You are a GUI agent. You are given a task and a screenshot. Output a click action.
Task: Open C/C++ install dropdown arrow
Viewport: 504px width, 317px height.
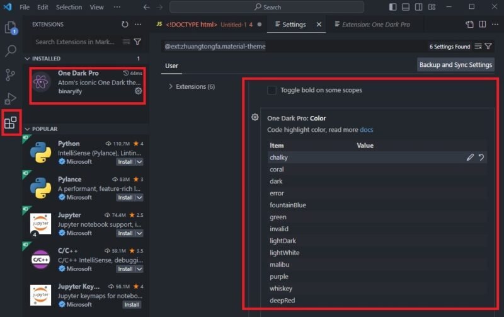[139, 268]
